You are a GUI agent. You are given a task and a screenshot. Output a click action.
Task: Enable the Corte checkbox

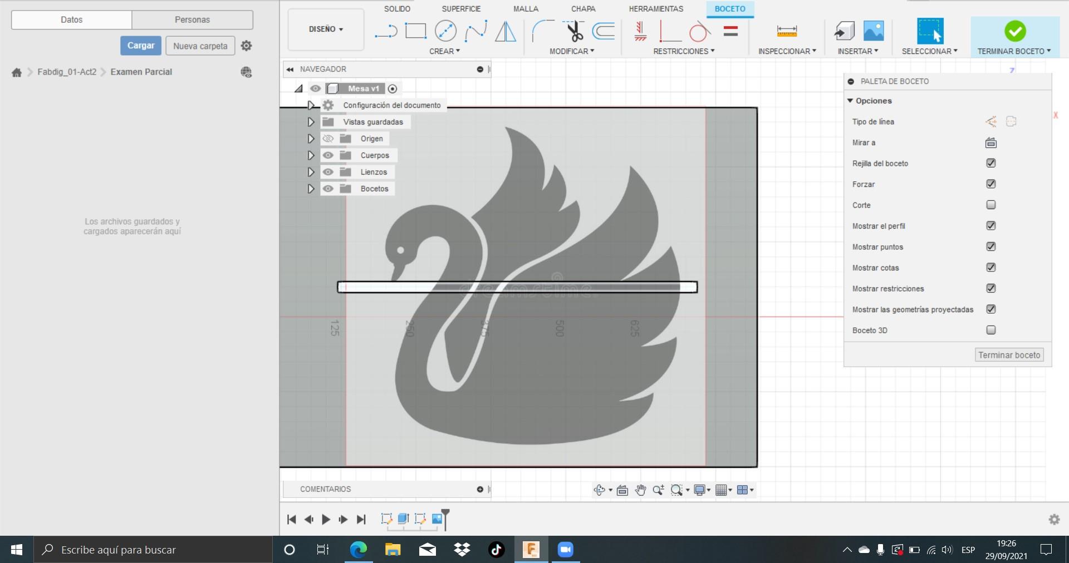coord(991,205)
